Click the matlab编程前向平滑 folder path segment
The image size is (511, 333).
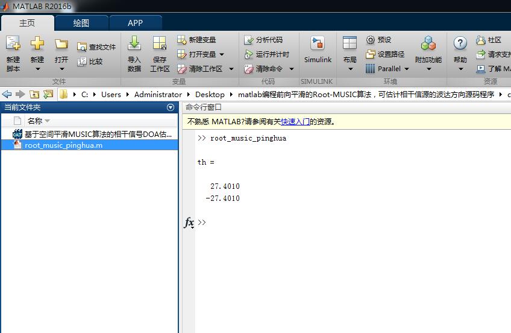(x=366, y=95)
